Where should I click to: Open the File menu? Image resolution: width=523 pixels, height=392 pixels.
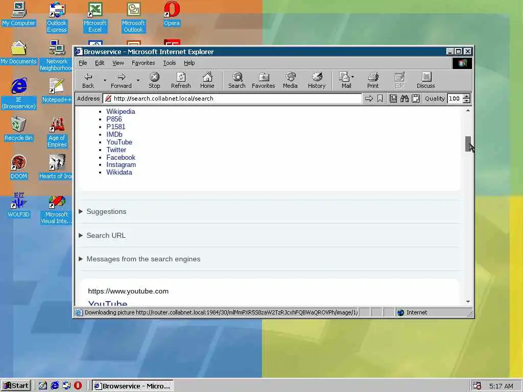pyautogui.click(x=83, y=63)
